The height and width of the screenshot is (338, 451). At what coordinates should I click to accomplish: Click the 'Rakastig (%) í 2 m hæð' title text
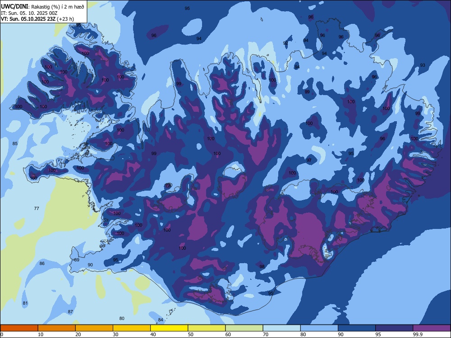[x=58, y=7]
